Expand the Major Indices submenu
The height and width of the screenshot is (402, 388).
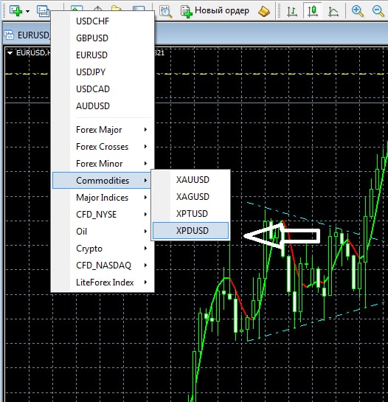pos(103,197)
